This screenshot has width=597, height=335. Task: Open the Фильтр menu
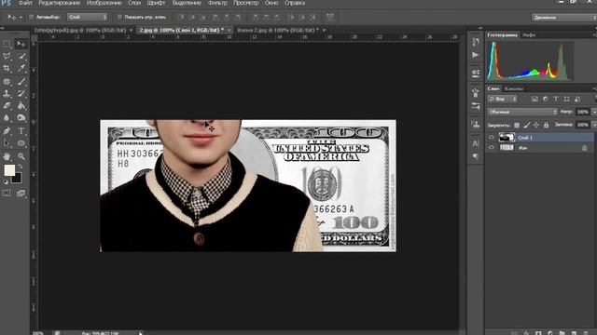(x=217, y=3)
